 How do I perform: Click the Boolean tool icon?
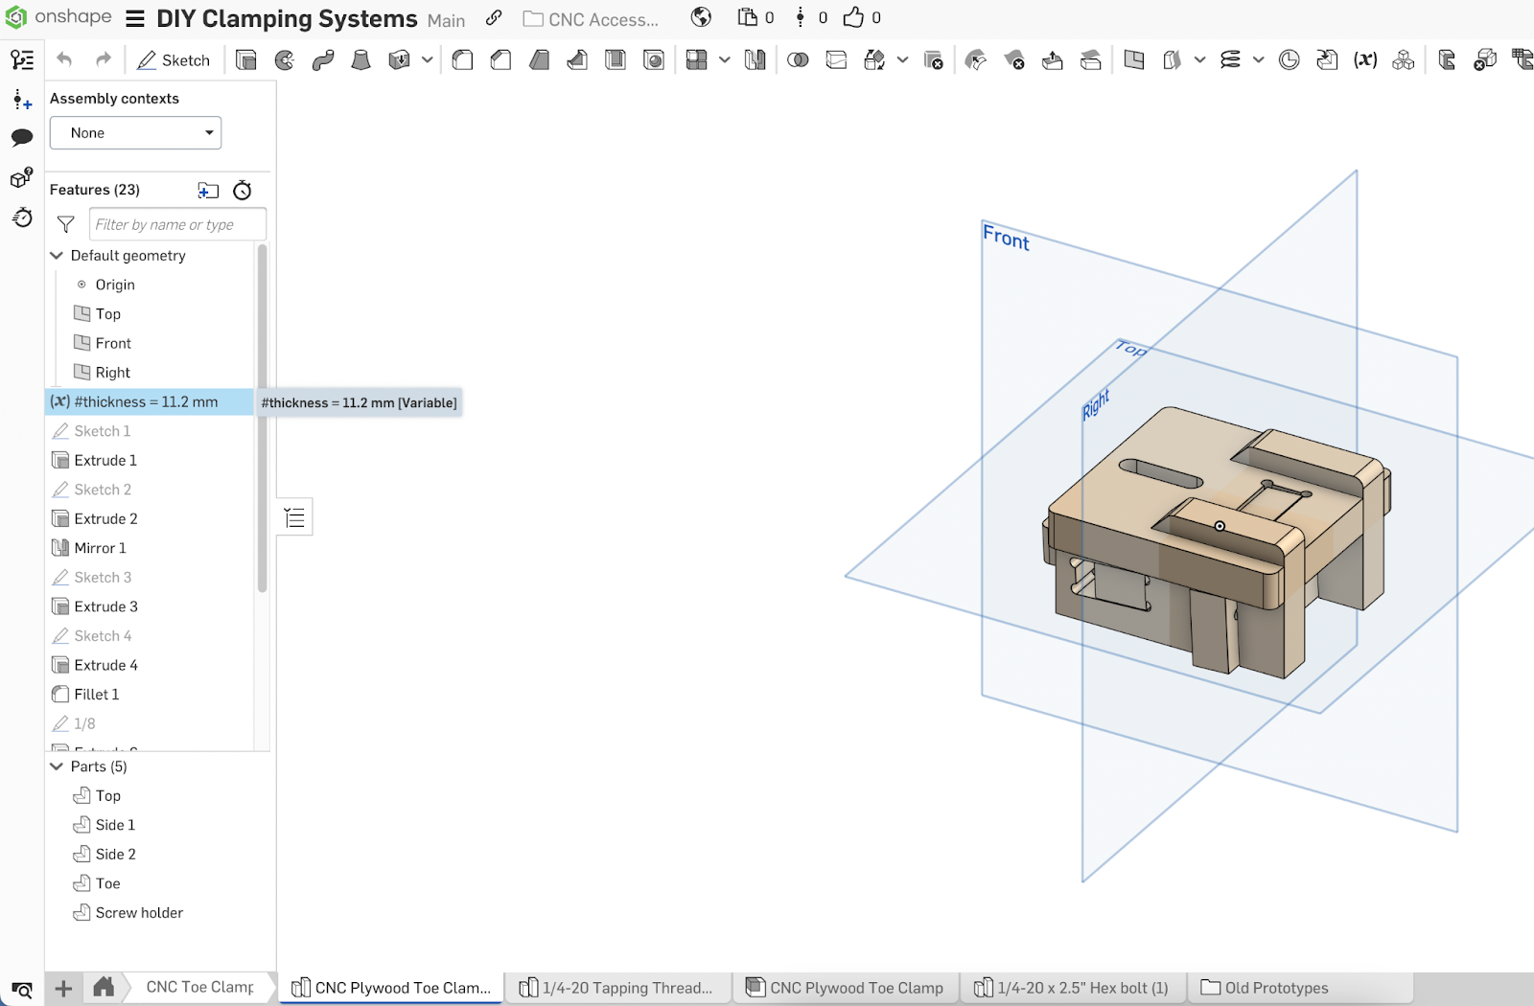pos(798,60)
